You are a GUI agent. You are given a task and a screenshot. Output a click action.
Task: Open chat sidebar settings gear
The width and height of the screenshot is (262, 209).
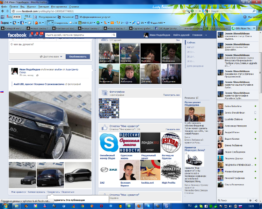click(x=250, y=200)
